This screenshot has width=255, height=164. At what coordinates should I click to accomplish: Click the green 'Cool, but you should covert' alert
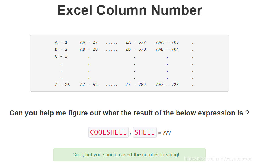129,155
